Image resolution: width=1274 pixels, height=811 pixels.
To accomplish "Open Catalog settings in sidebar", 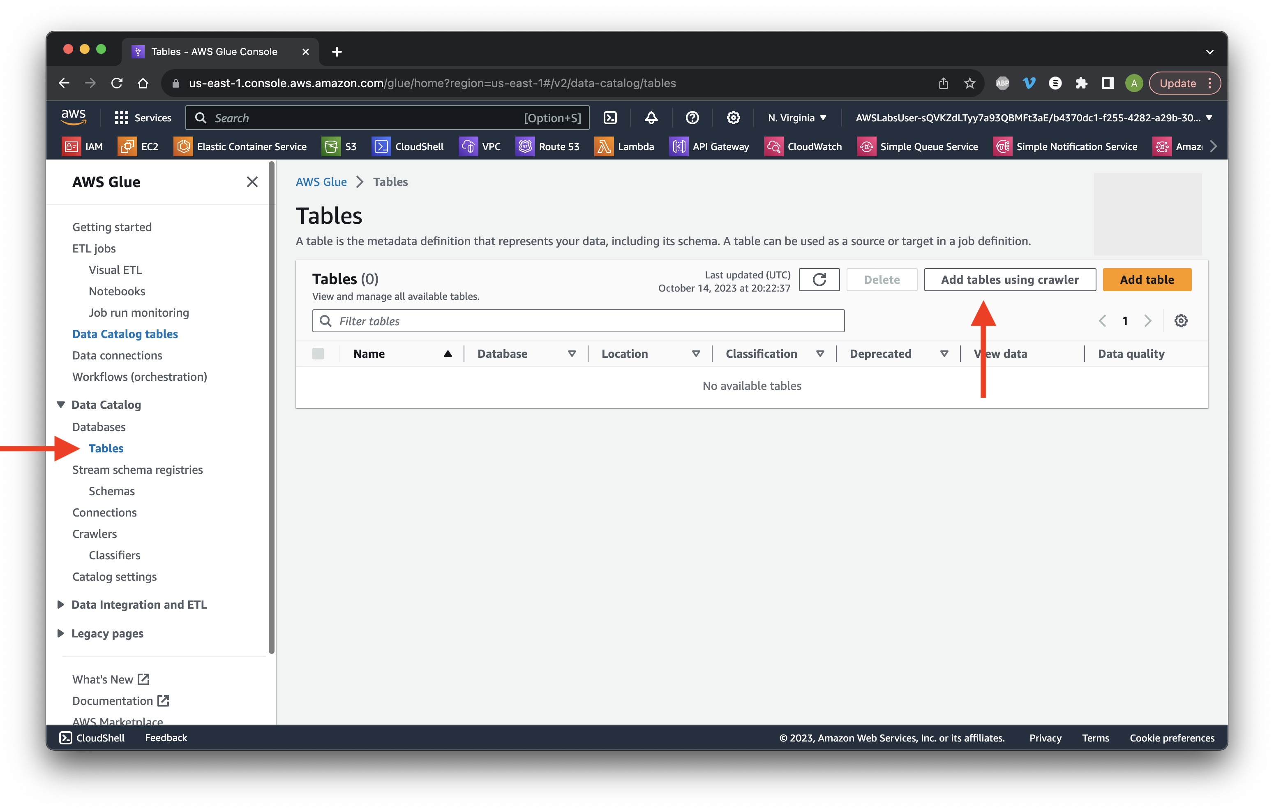I will click(114, 577).
